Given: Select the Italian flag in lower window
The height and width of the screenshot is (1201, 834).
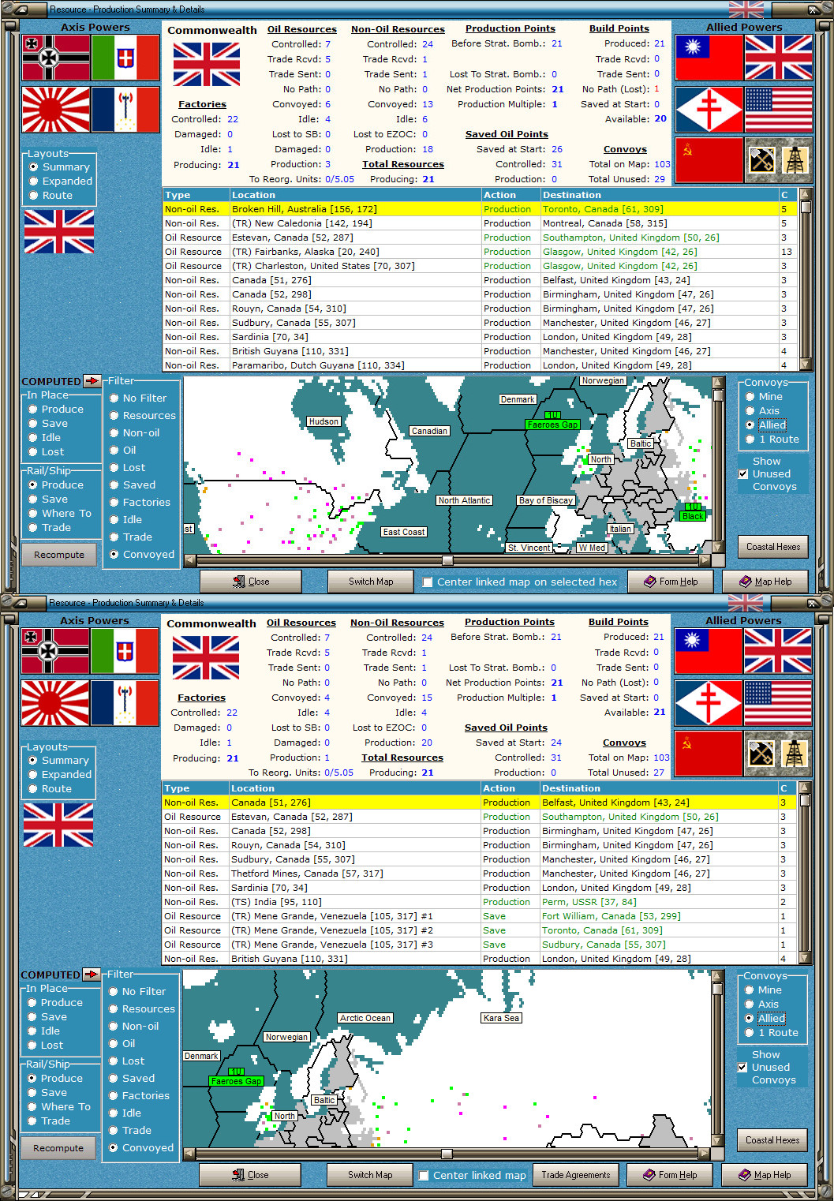Looking at the screenshot, I should tap(125, 651).
